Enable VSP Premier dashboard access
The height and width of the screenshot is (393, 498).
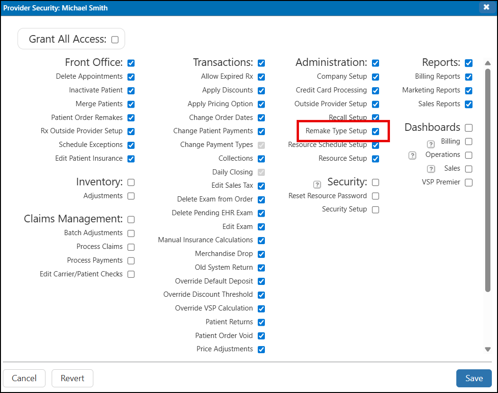pyautogui.click(x=469, y=183)
